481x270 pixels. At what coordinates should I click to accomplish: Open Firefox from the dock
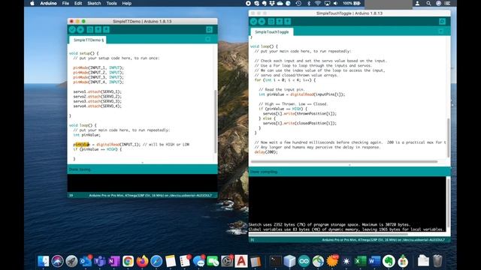(x=142, y=261)
